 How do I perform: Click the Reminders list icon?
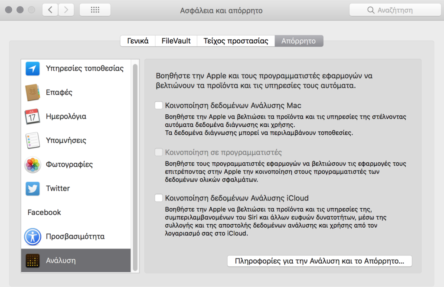[33, 141]
